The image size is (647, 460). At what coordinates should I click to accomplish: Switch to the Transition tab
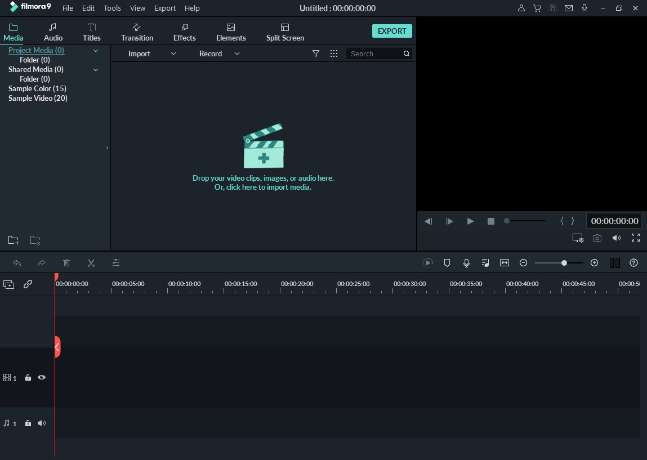tap(137, 31)
